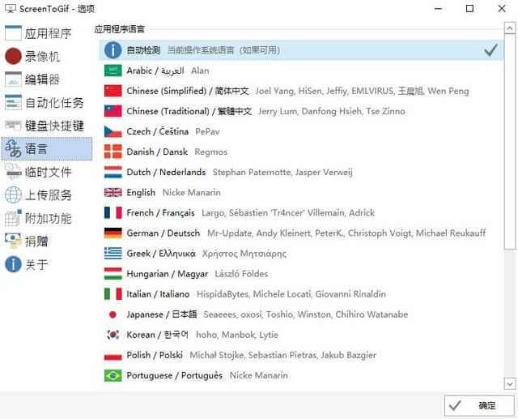518x419 pixels.
Task: Select Greek / Ελληνικά text
Action: point(161,254)
